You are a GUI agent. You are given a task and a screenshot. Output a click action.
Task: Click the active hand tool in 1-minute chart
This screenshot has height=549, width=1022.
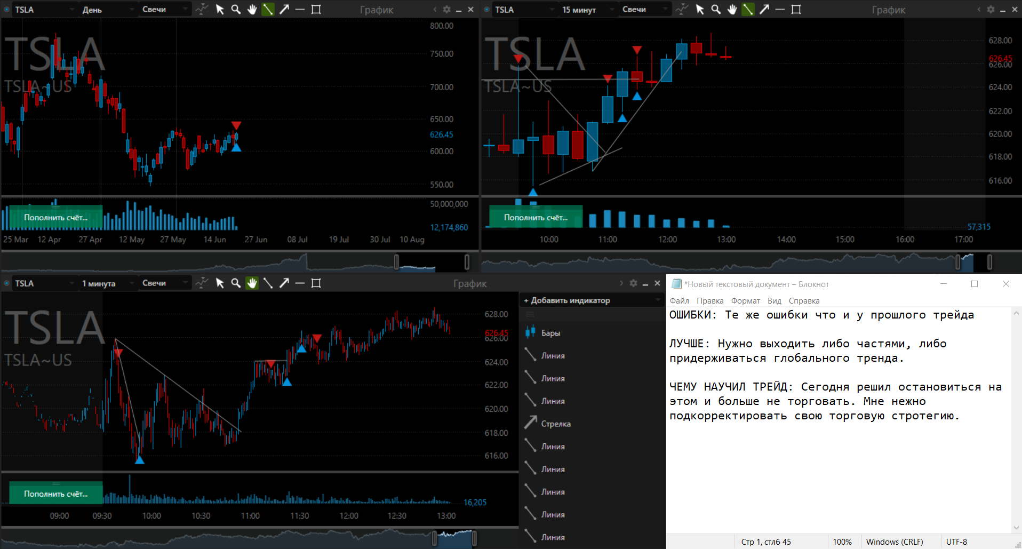(252, 283)
